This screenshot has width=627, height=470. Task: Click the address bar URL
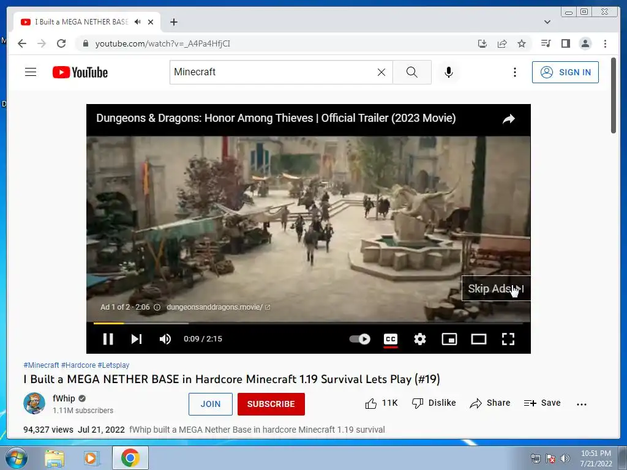click(x=162, y=43)
